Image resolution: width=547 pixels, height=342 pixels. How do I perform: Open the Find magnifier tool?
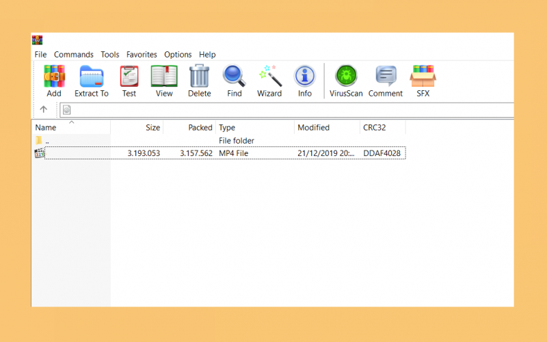pos(234,76)
